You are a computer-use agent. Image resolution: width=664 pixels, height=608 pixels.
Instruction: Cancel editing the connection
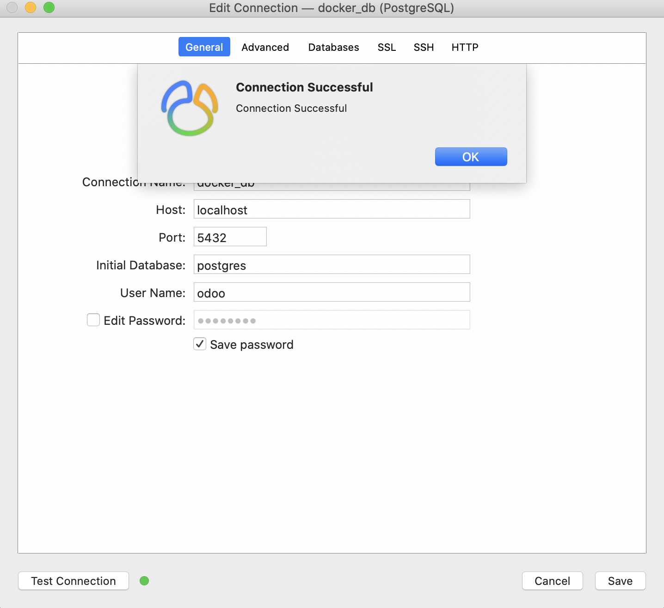[553, 581]
